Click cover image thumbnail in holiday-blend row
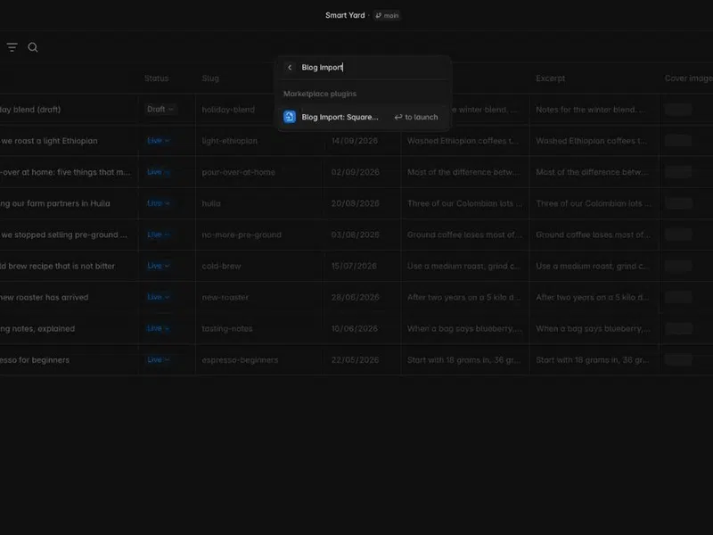 pyautogui.click(x=678, y=110)
